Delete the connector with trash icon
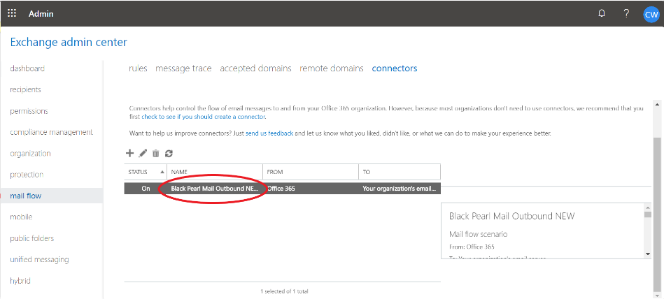 click(x=156, y=153)
